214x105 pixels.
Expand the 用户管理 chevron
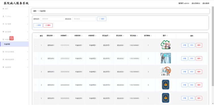tap(27, 24)
